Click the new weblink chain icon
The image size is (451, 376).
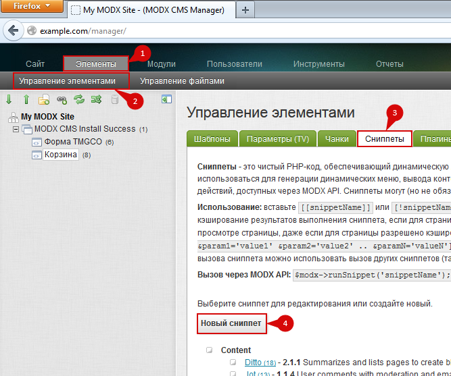[x=62, y=99]
